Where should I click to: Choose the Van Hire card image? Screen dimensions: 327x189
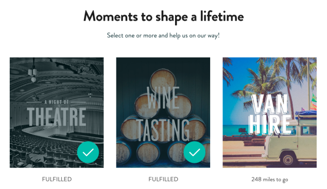tap(270, 112)
